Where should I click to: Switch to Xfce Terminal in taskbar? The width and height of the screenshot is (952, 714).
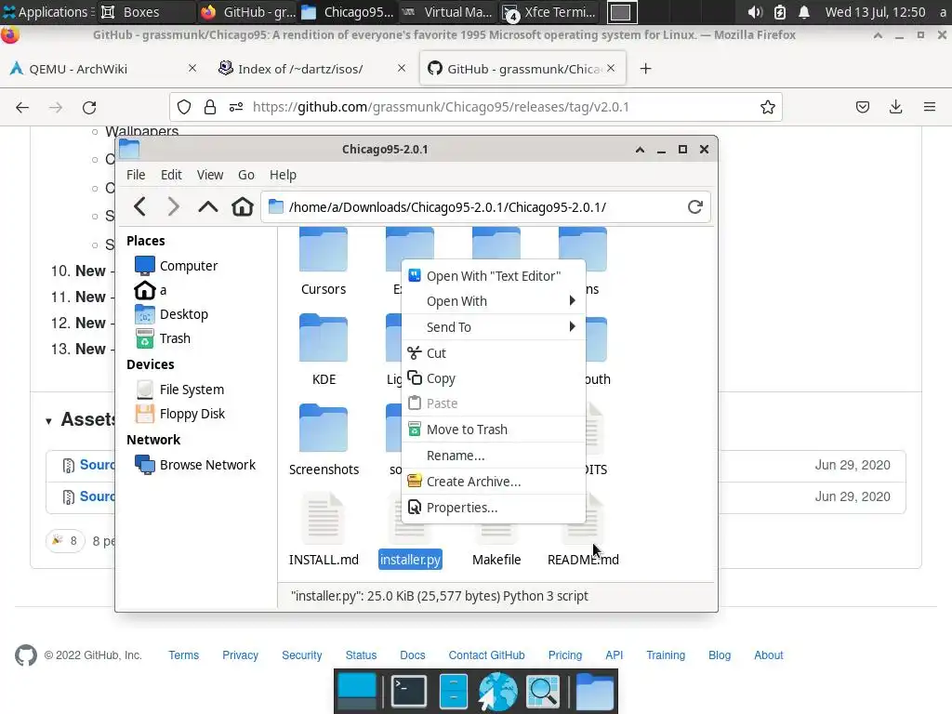coord(549,12)
